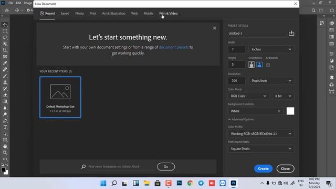
Task: Select the Path Selection tool
Action: 5,133
